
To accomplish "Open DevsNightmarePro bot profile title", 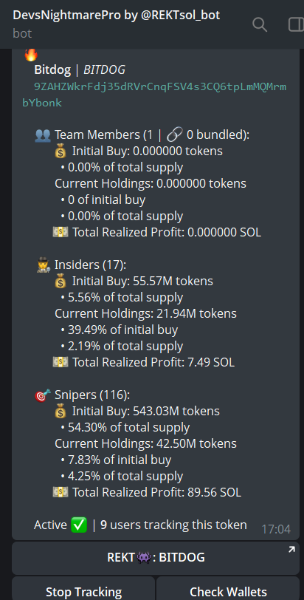I will coord(117,16).
